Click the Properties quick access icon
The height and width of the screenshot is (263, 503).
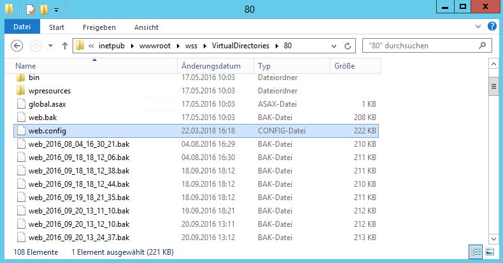tap(30, 10)
